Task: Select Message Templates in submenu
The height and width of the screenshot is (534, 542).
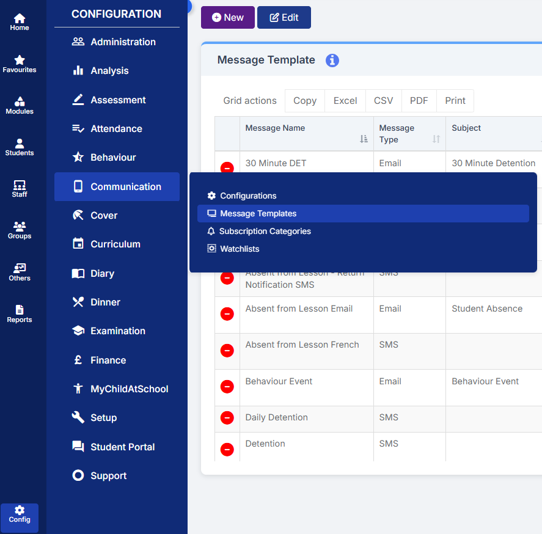Action: coord(258,214)
